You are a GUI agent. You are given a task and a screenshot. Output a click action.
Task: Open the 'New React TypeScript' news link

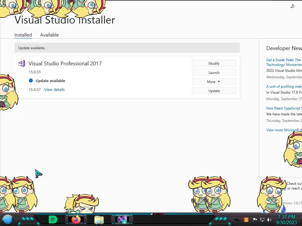284,108
